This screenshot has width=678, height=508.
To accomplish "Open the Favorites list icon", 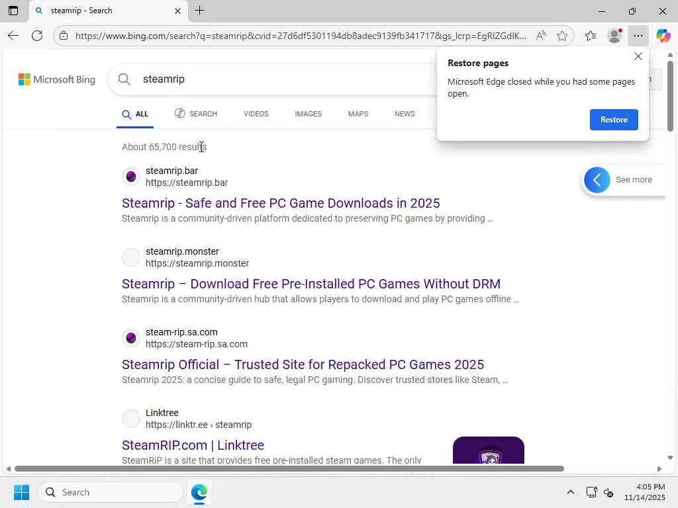I will coord(591,36).
